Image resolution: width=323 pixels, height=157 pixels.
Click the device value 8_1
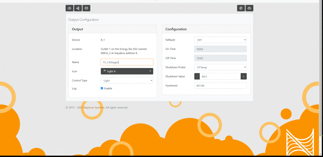(x=103, y=40)
